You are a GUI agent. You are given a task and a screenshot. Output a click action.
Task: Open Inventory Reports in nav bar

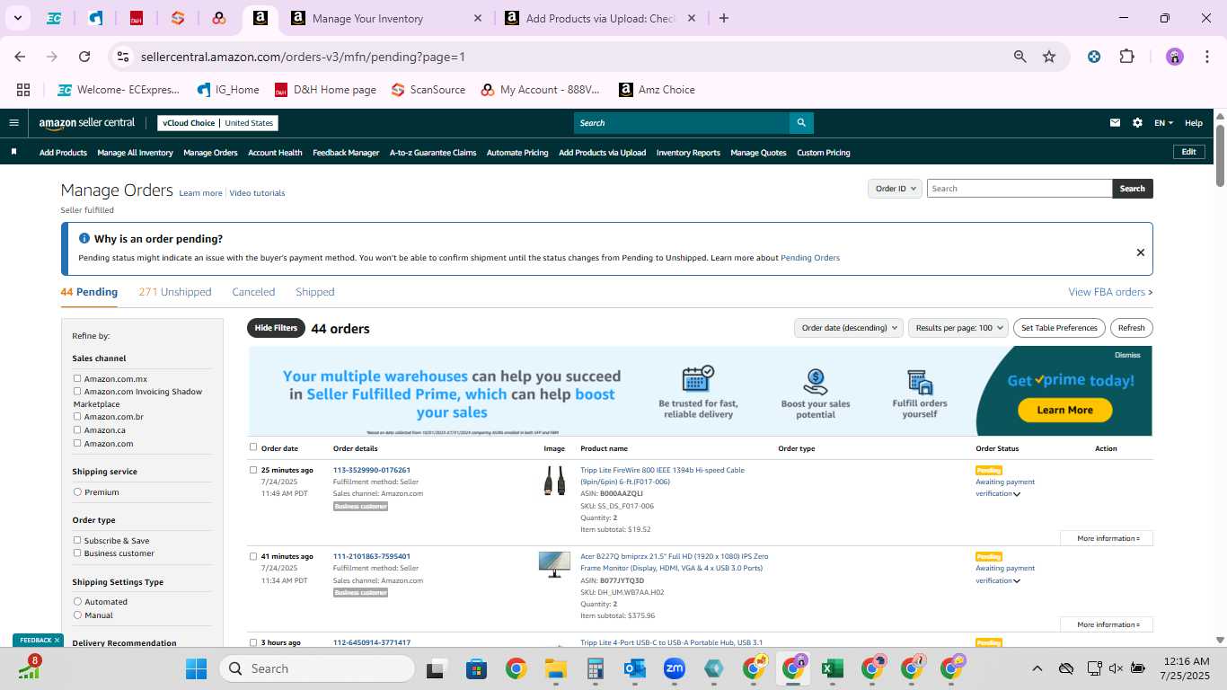point(688,153)
